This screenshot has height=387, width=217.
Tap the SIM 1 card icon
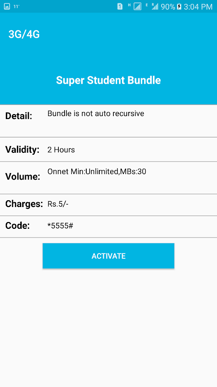120,7
